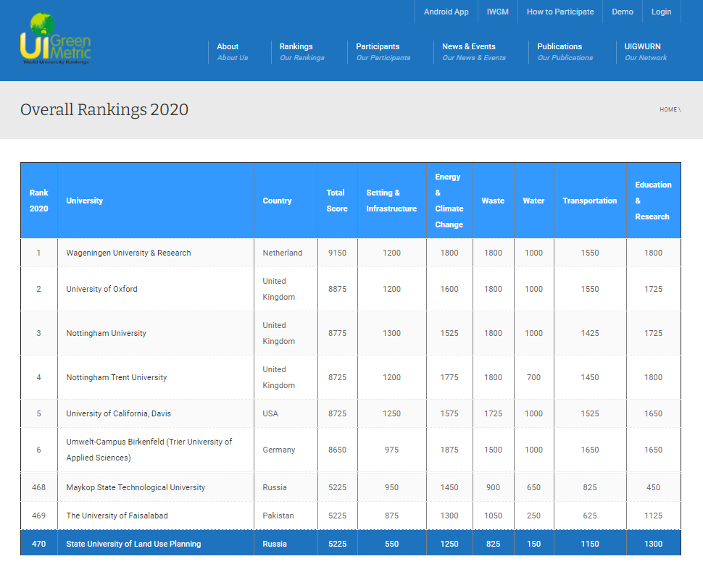Click Education value 450 for Maykop
The width and height of the screenshot is (703, 572).
click(x=653, y=487)
